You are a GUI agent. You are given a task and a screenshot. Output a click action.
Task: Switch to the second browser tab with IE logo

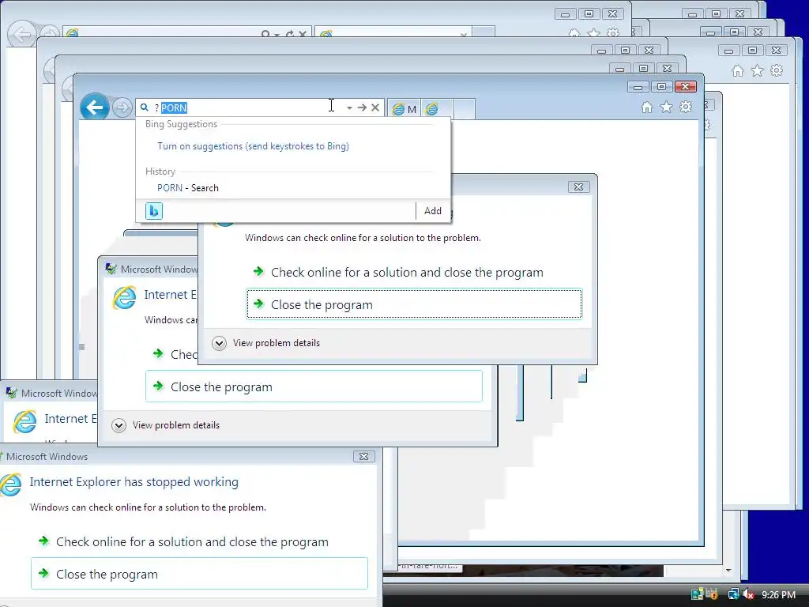point(437,109)
